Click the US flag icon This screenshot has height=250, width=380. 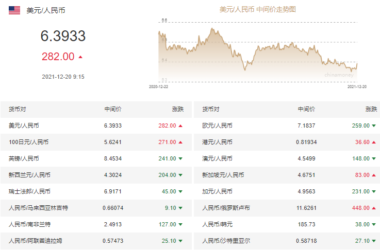[x=14, y=10]
